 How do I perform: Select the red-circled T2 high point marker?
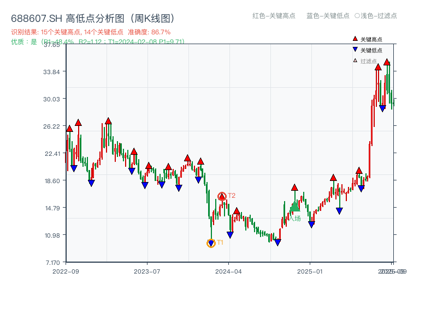point(222,195)
